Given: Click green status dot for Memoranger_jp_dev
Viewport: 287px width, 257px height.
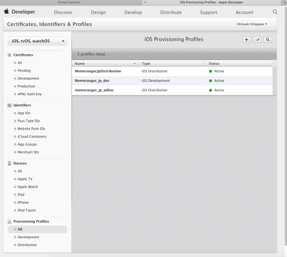Looking at the screenshot, I should [211, 81].
